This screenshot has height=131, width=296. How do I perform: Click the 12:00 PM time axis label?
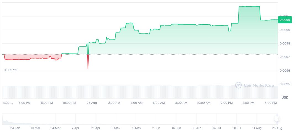click(x=226, y=103)
